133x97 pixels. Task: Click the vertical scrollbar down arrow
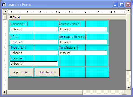click(128, 88)
